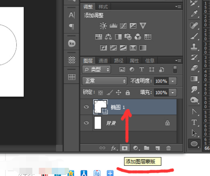The height and width of the screenshot is (176, 210).
Task: Click the Add layer mask button
Action: pyautogui.click(x=125, y=148)
